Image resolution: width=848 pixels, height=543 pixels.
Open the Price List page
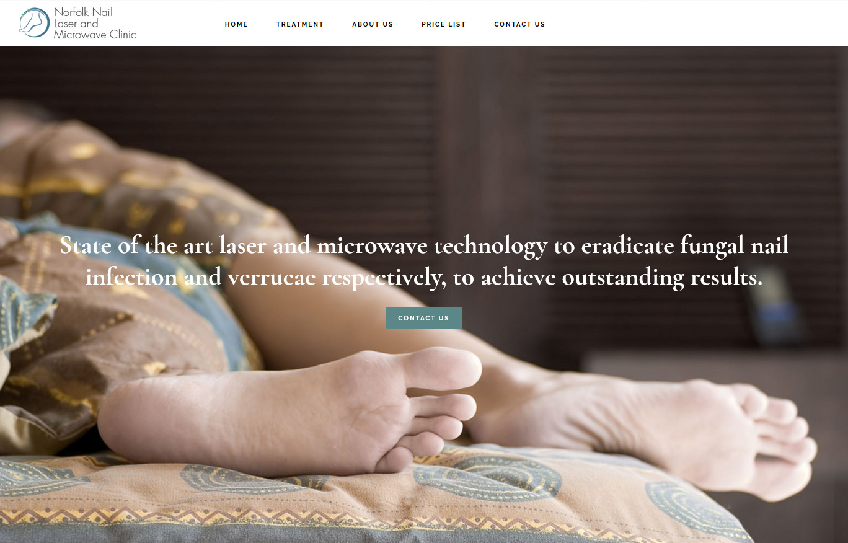point(443,24)
